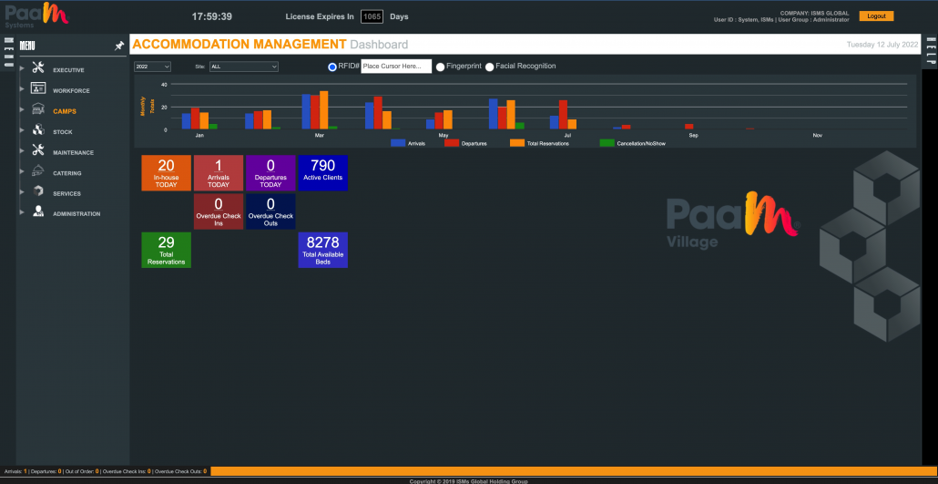Select the Facial Recognition radio button
Screen dimensions: 938x484
coord(489,67)
